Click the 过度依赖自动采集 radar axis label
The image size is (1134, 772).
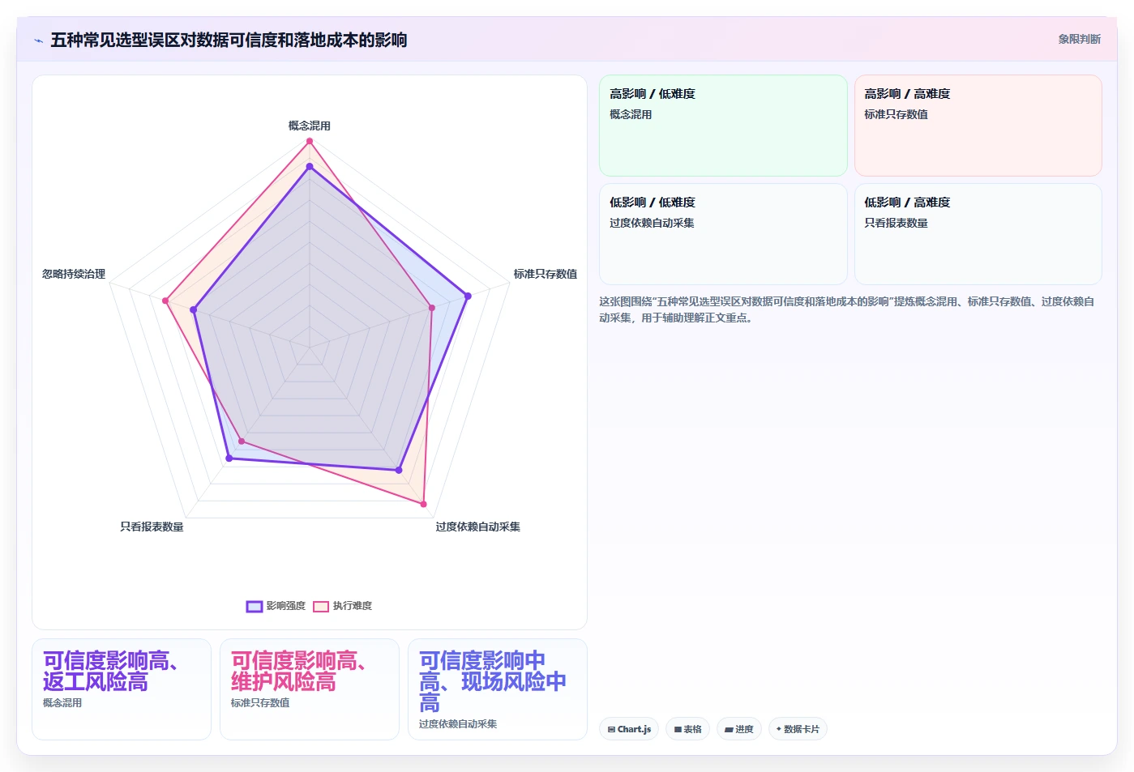pos(477,527)
